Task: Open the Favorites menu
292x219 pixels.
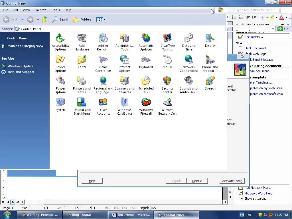Action: point(41,10)
